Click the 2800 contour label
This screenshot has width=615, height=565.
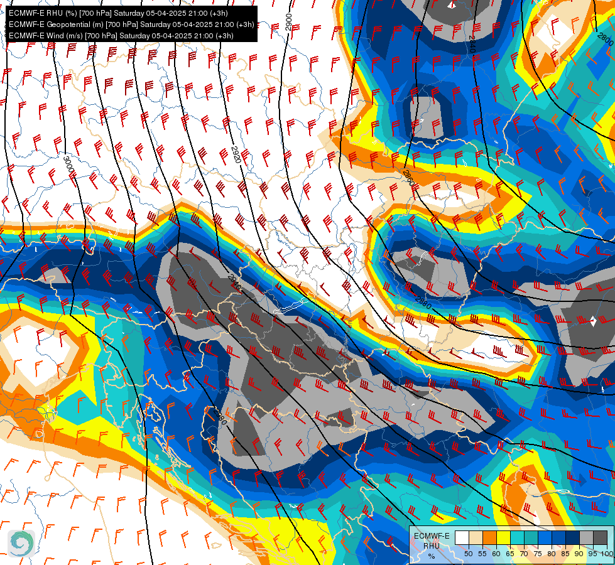point(606,40)
